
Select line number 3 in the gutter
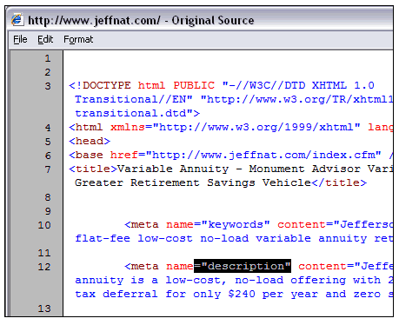48,86
